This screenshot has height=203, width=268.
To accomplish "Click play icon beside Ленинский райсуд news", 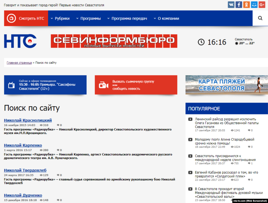I will tap(190, 120).
